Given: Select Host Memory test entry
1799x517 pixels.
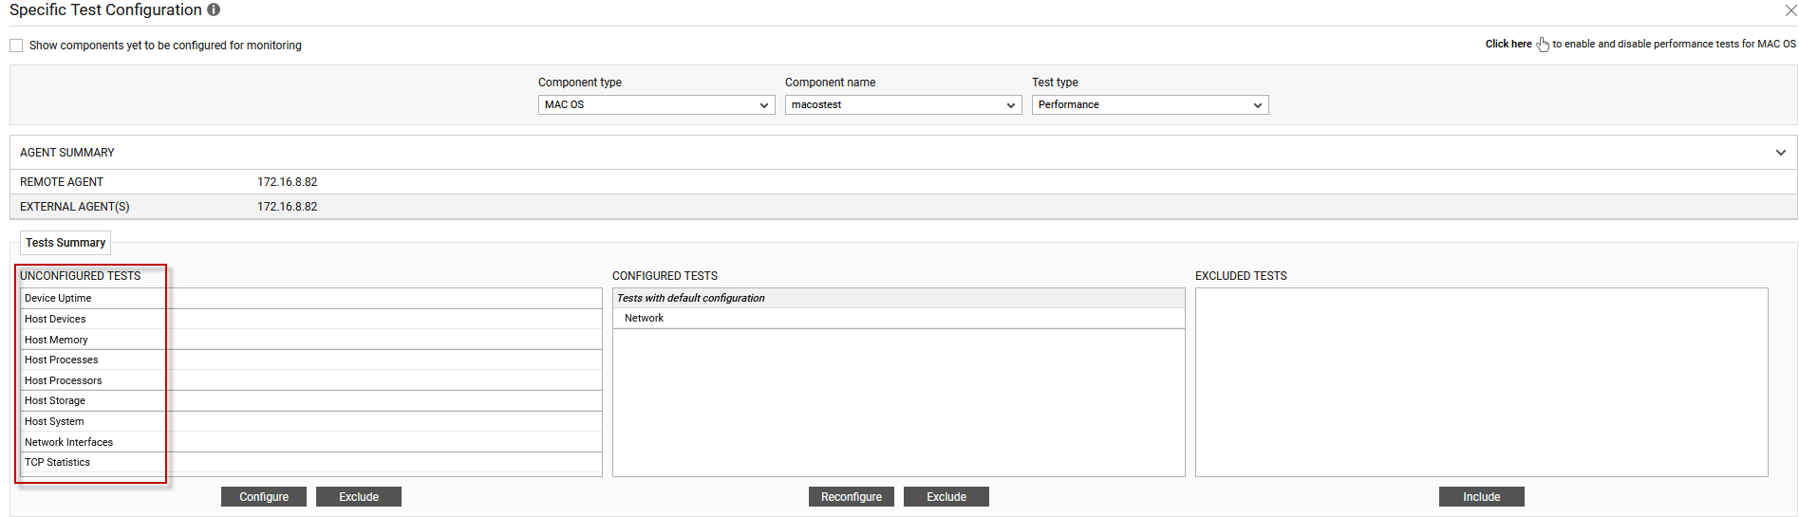Looking at the screenshot, I should pyautogui.click(x=311, y=340).
